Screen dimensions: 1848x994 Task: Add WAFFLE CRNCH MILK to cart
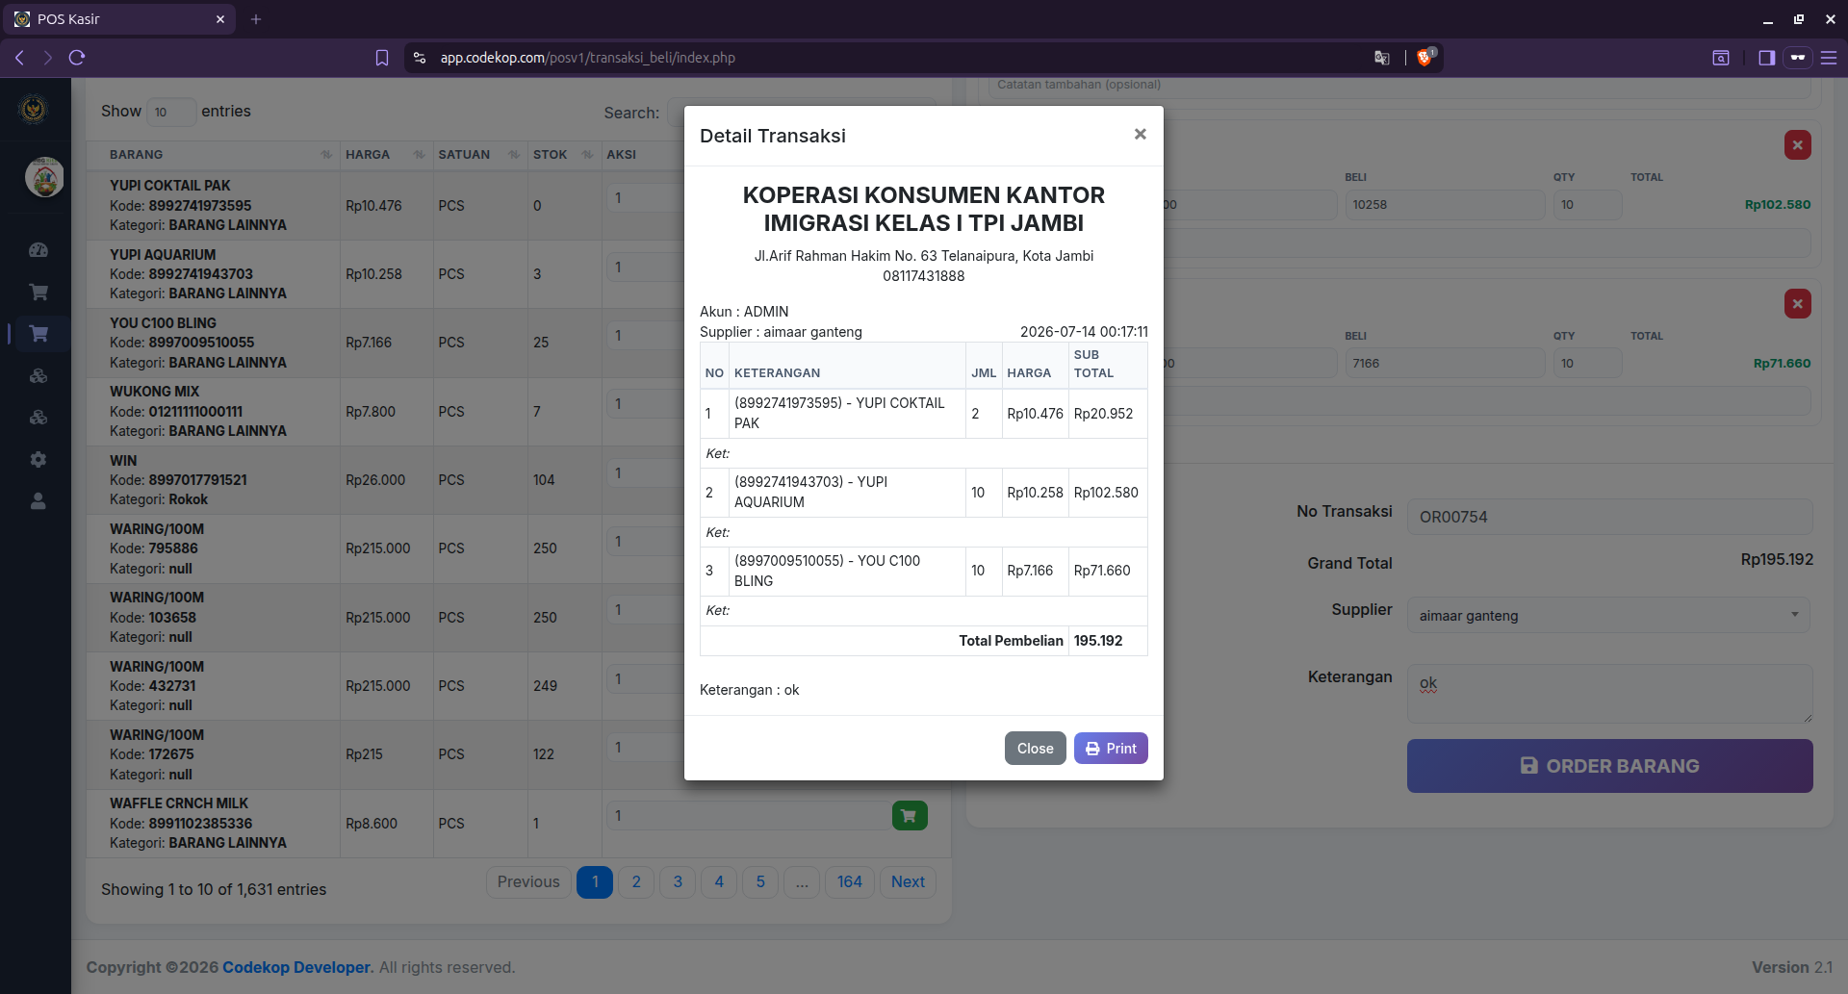pyautogui.click(x=910, y=816)
